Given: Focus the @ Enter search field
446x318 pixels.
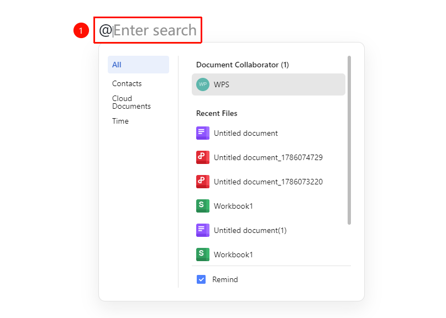Looking at the screenshot, I should [x=148, y=30].
